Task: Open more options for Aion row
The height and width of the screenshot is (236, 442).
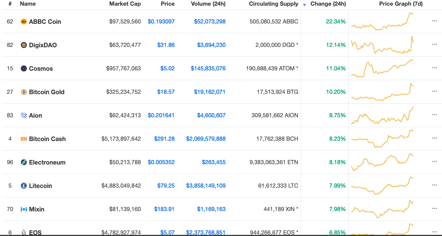Action: point(434,115)
